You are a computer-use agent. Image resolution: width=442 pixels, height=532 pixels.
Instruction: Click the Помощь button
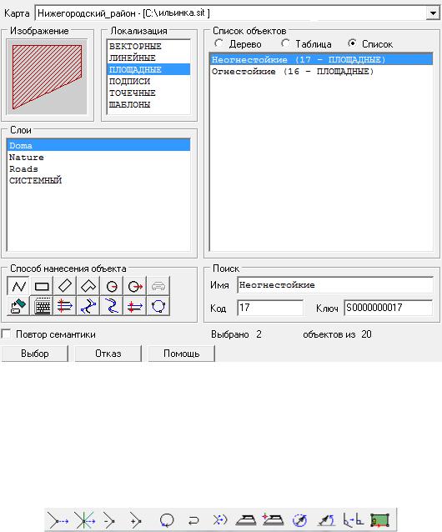[181, 354]
